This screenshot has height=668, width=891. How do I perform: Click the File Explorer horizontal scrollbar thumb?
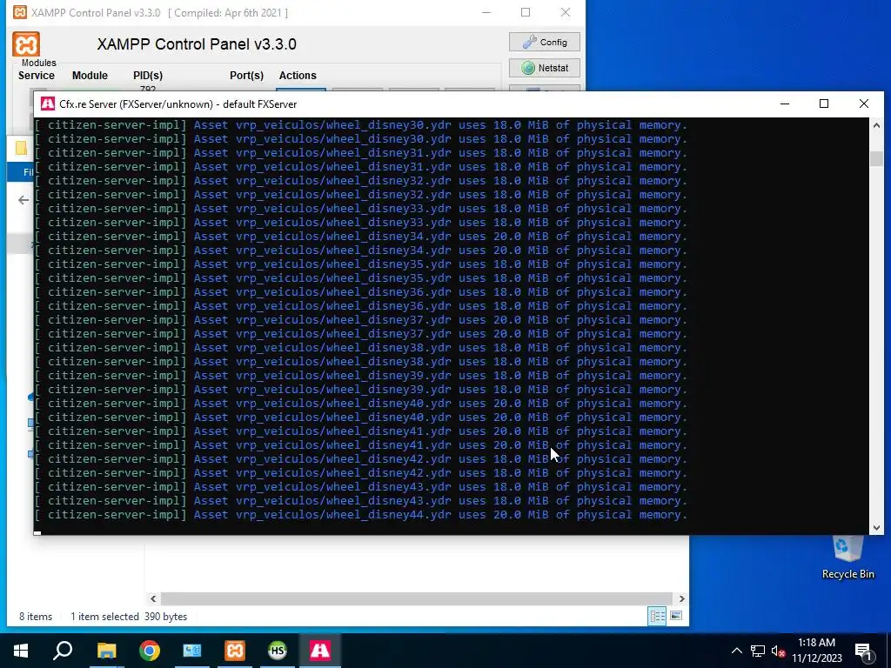[x=417, y=598]
